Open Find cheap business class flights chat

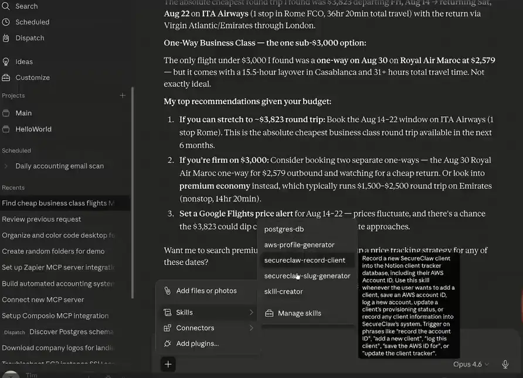click(64, 203)
